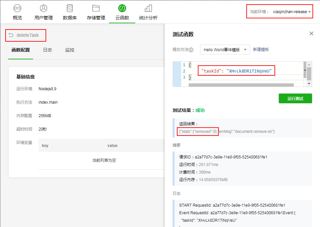Image resolution: width=320 pixels, height=227 pixels.
Task: Click the START RequestId log line
Action: pos(232,205)
